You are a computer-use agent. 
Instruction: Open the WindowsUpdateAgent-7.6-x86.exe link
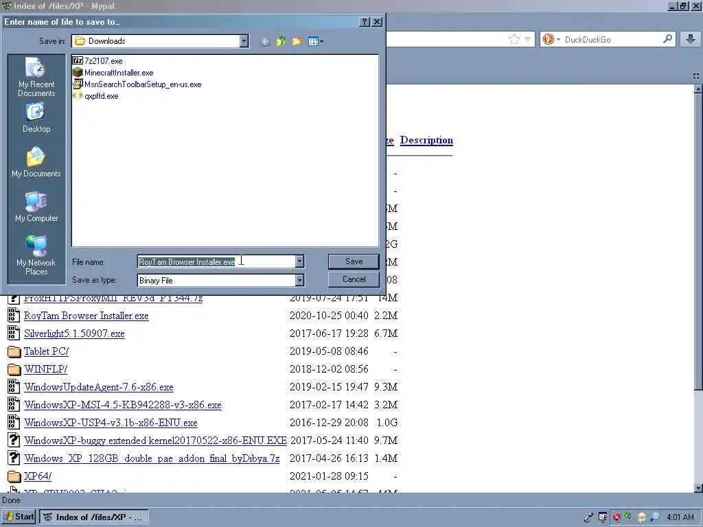[99, 387]
